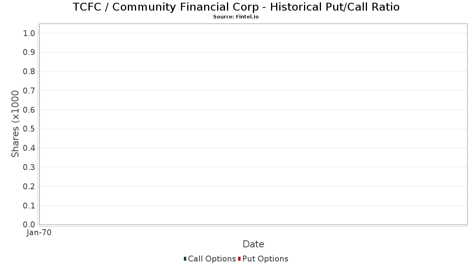
Task: Select the 0.6 y-axis tick label
Action: (29, 110)
